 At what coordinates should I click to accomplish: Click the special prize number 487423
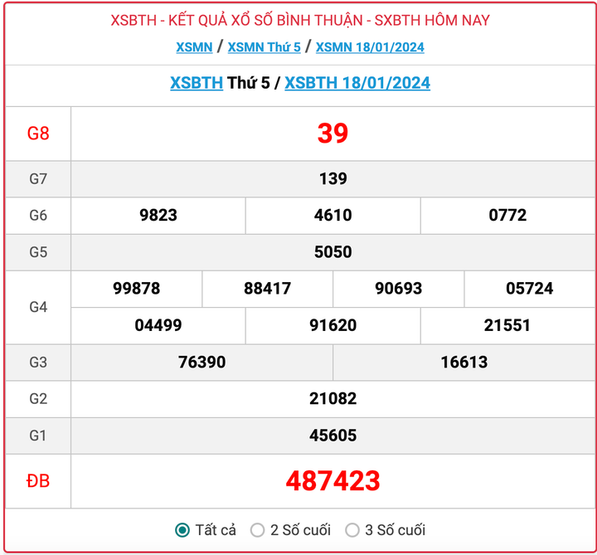332,480
